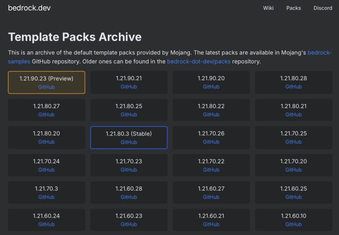Open GitHub link for 1.21.60.28

pos(129,197)
